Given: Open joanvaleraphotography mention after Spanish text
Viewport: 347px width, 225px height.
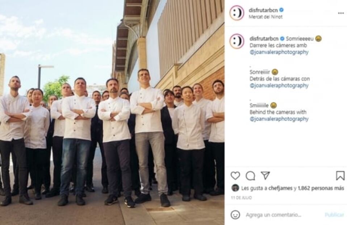Looking at the screenshot, I should [279, 85].
